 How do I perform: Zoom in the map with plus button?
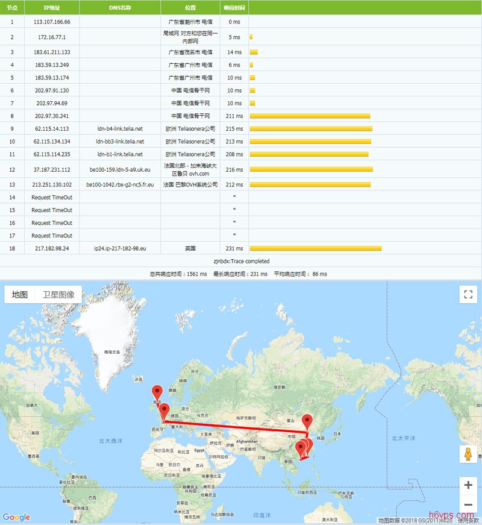point(468,485)
